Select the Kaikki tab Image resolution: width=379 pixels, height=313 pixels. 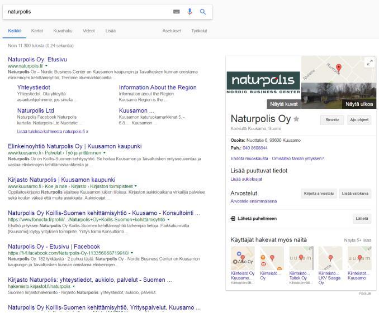[x=15, y=31]
